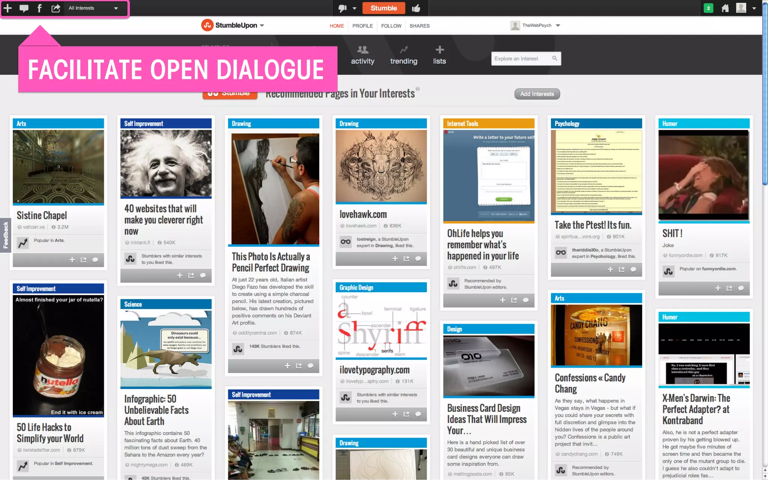The height and width of the screenshot is (480, 768).
Task: Click the page vertical scrollbar thumb
Action: coord(765,93)
